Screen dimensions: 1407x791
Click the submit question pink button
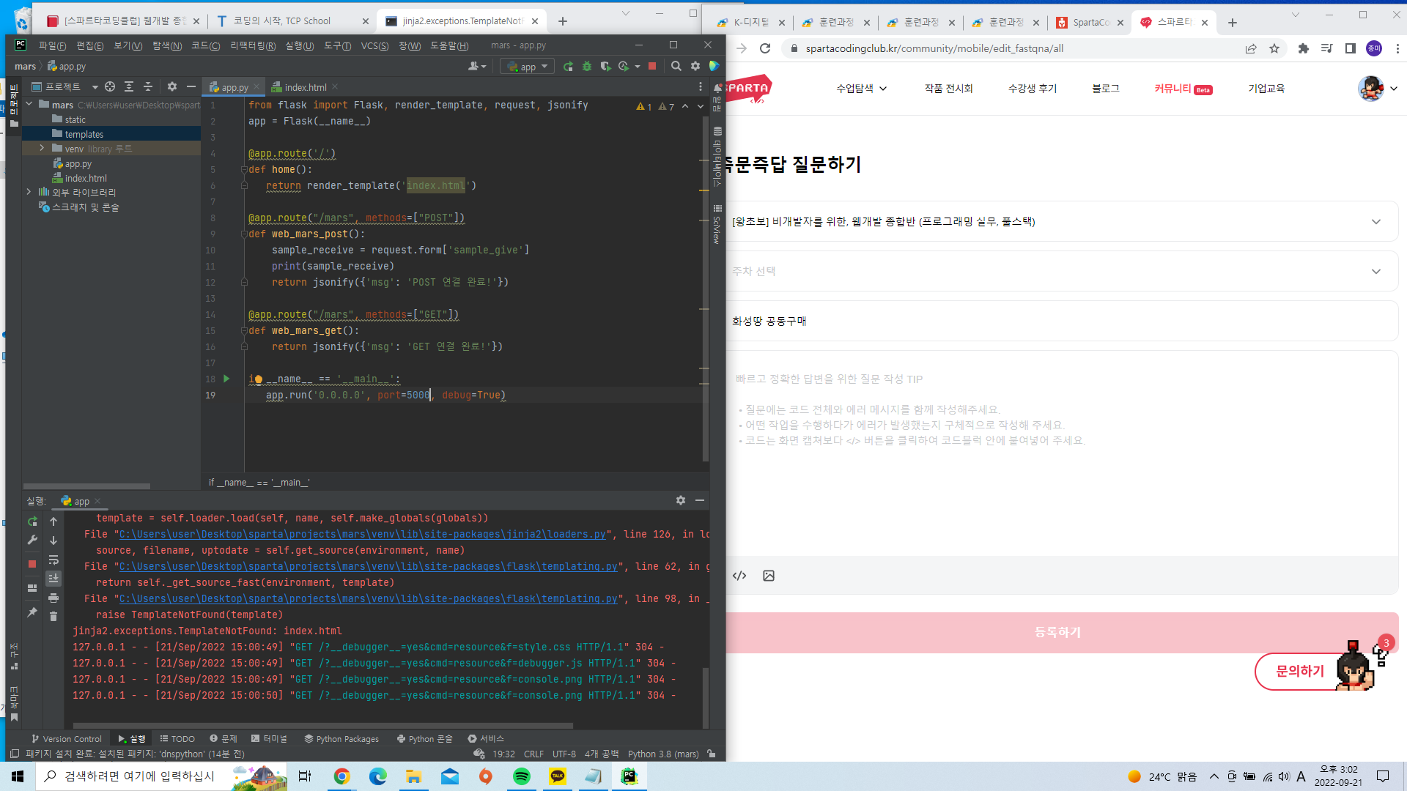(x=1060, y=632)
